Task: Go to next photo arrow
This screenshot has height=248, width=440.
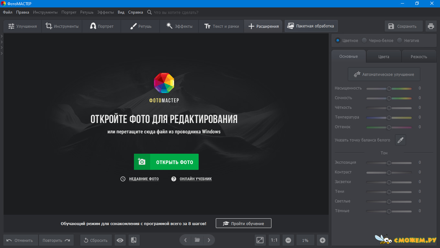Action: pyautogui.click(x=209, y=240)
